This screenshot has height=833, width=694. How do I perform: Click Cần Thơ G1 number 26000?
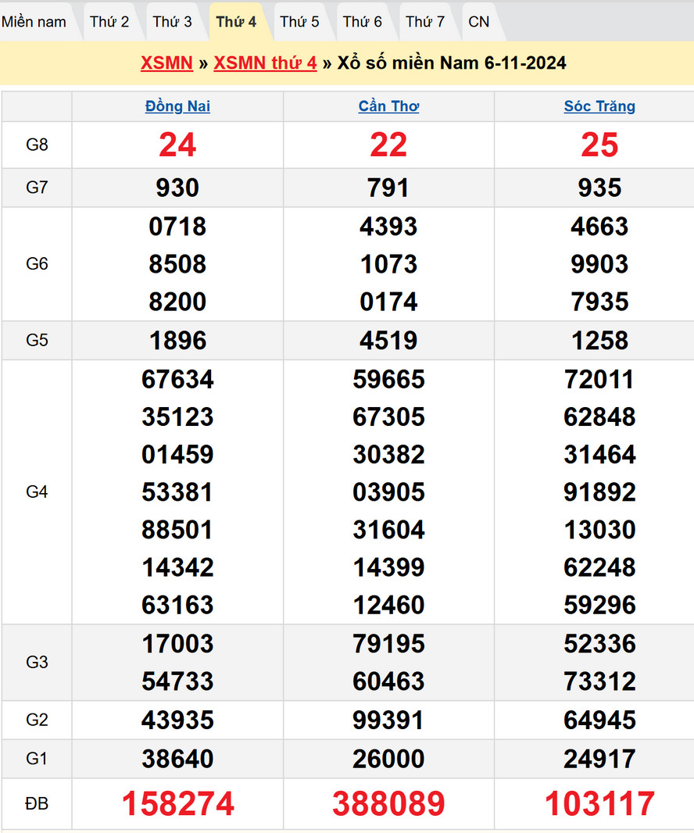(388, 759)
